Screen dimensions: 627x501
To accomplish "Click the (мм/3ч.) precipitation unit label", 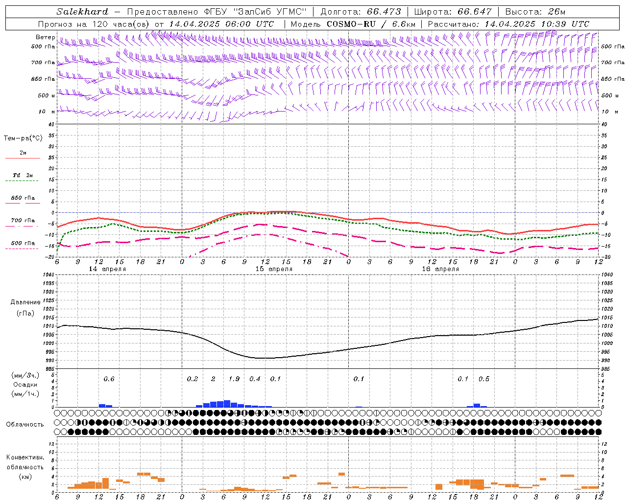I will 25,376.
